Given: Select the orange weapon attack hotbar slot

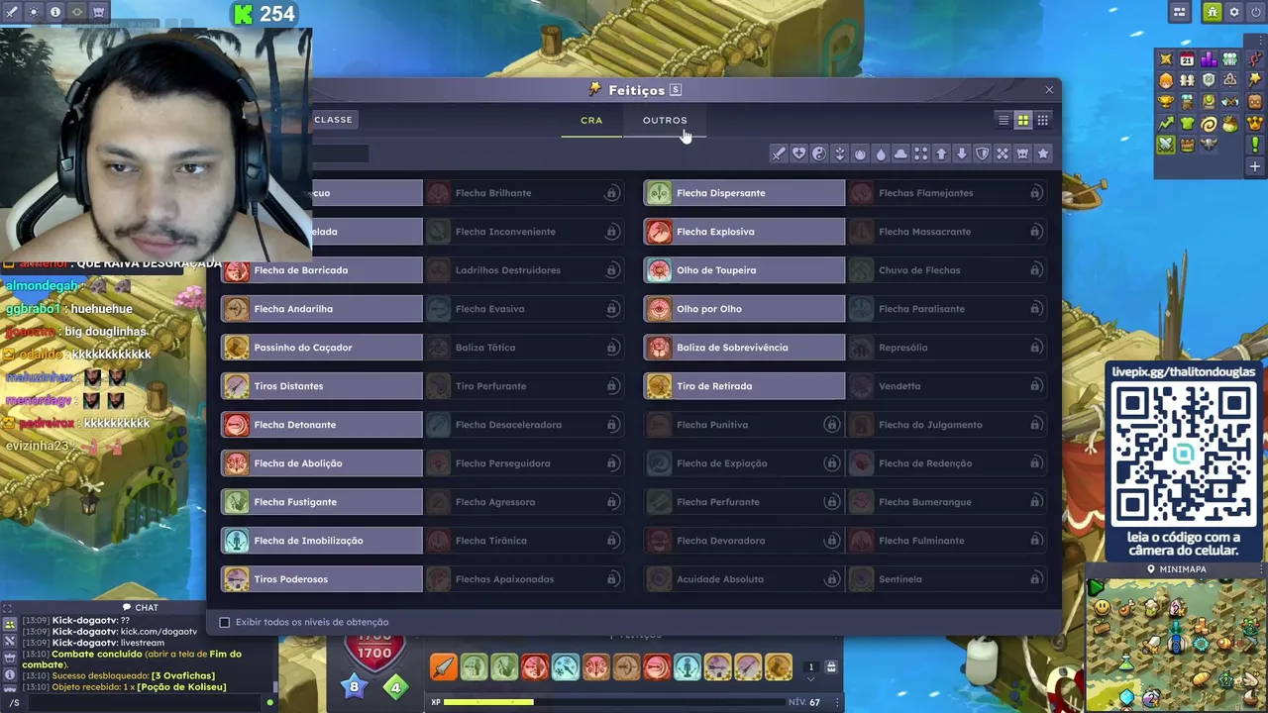Looking at the screenshot, I should [443, 667].
